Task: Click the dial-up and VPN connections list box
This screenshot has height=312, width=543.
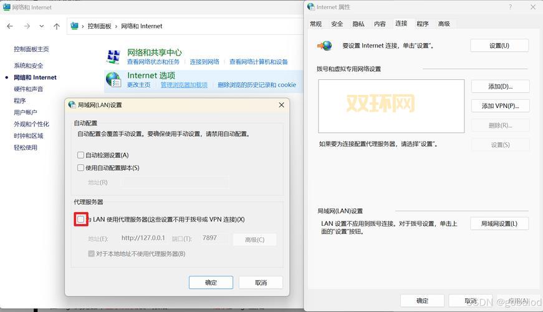Action: (x=392, y=106)
